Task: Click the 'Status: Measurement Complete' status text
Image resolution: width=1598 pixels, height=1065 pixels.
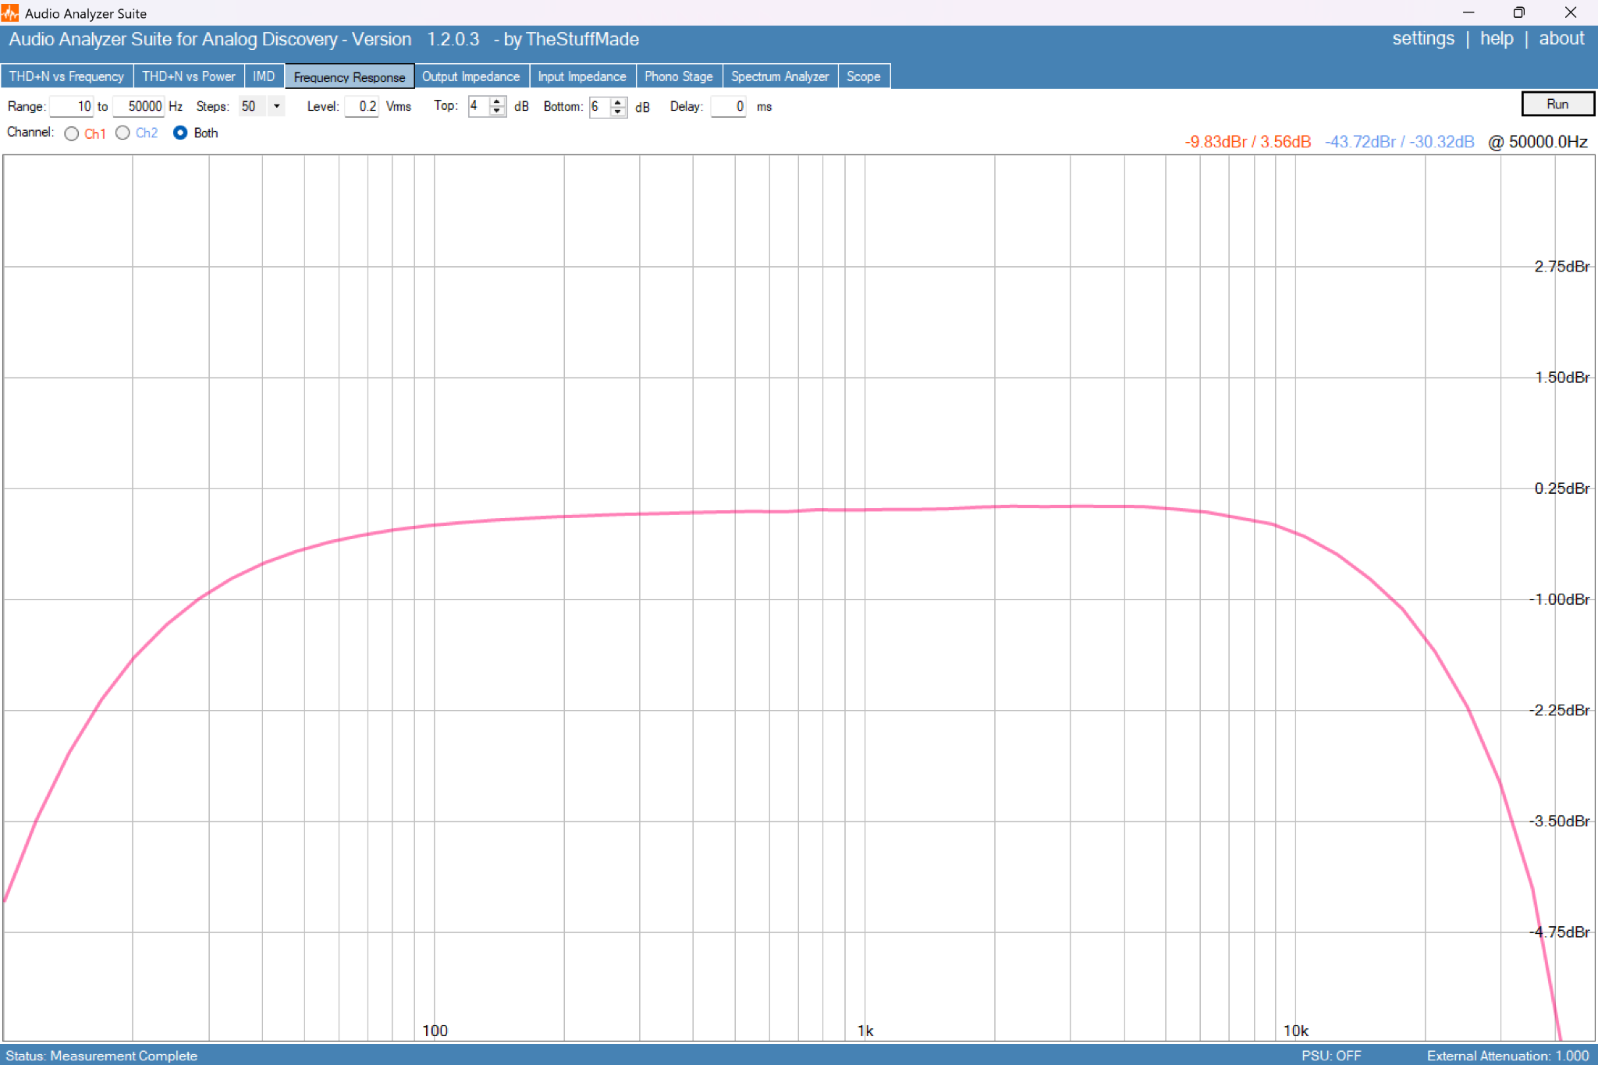Action: coord(101,1056)
